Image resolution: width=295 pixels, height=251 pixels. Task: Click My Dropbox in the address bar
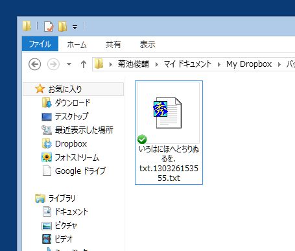click(x=249, y=64)
